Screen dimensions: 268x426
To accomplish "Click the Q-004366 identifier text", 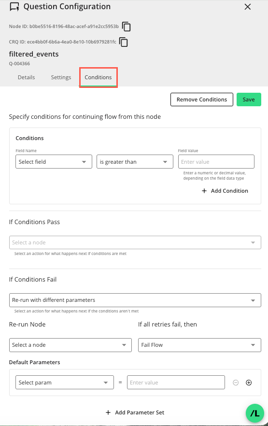I will click(19, 64).
